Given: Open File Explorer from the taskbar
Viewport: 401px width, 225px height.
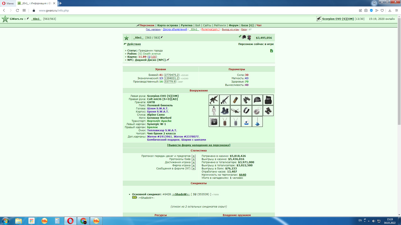Looking at the screenshot, I should pyautogui.click(x=18, y=221).
